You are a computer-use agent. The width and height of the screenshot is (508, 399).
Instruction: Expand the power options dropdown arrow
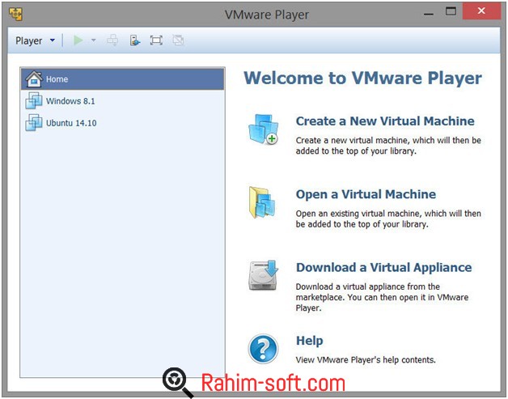pos(94,40)
